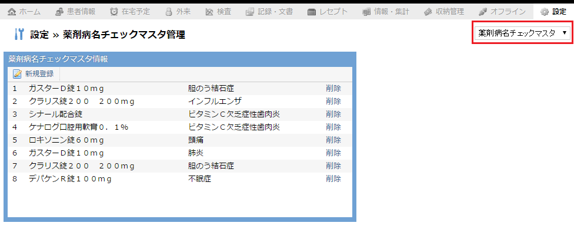Delete row 1 ガスターD錠 entry
The width and height of the screenshot is (574, 226).
(x=333, y=88)
